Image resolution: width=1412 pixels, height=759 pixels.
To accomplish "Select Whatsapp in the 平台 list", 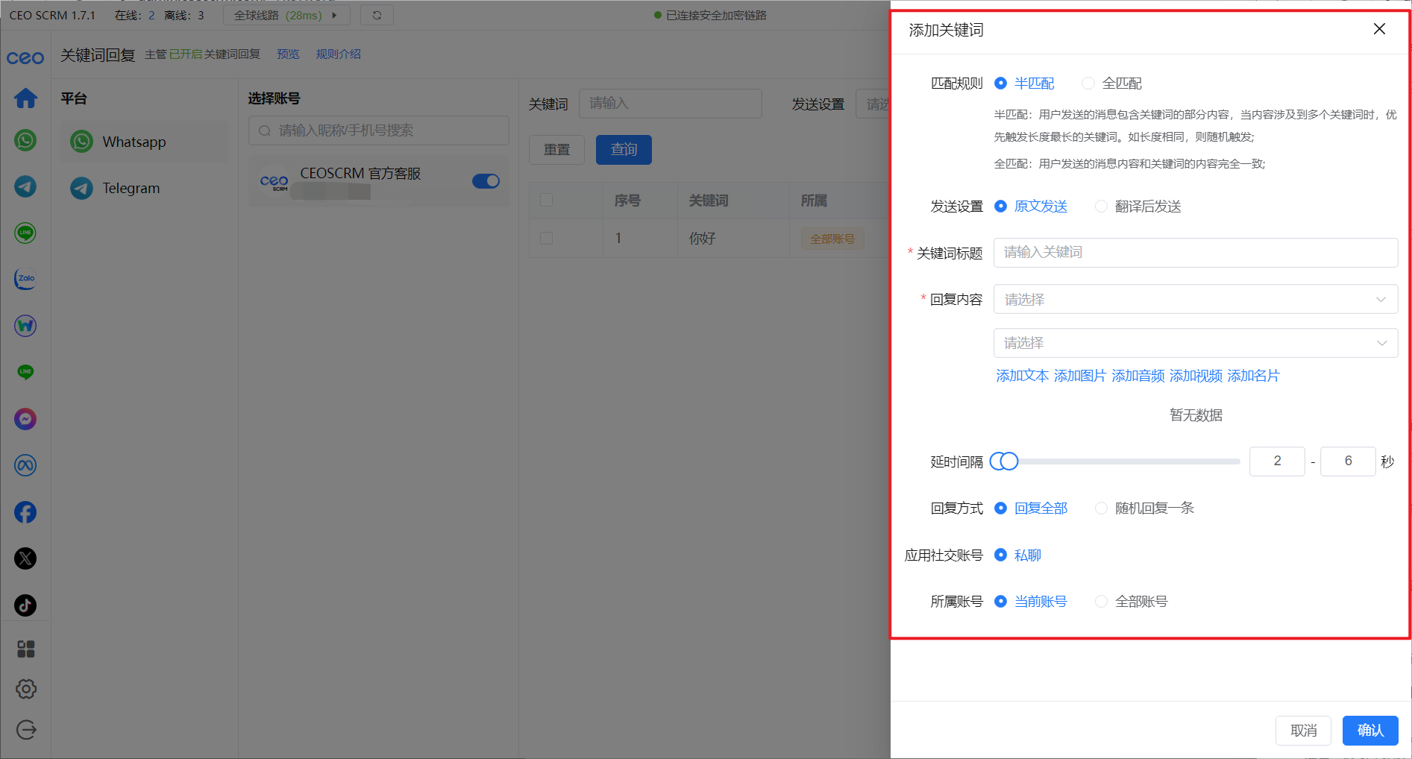I will 145,142.
